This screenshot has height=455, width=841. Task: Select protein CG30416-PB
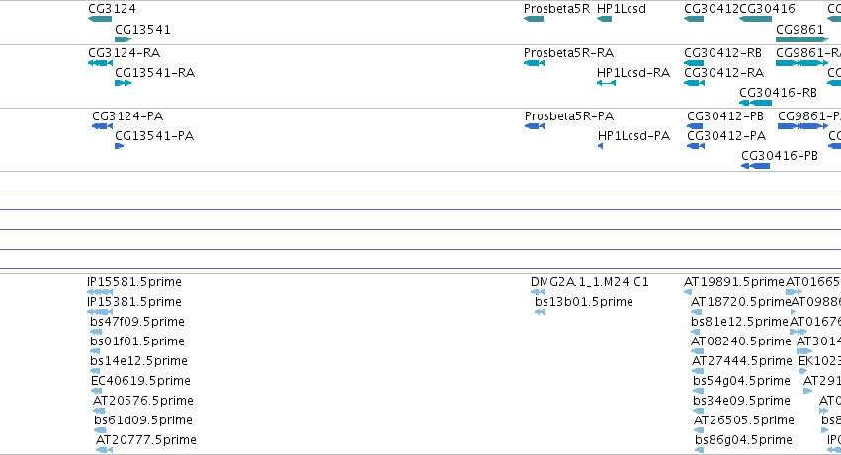click(x=755, y=166)
